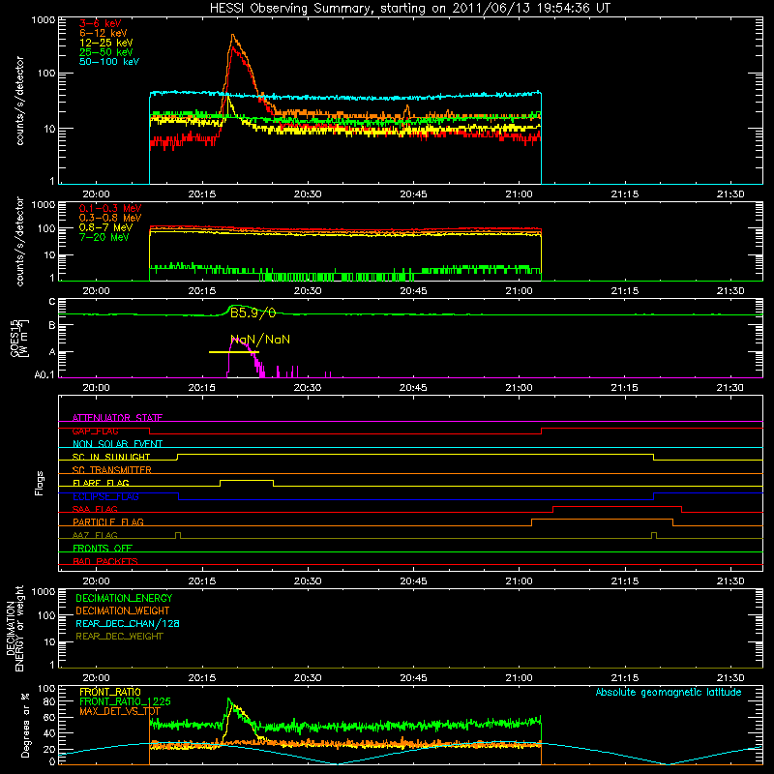Click the FRONT_RATIO legend entry
The width and height of the screenshot is (774, 774).
pos(110,693)
